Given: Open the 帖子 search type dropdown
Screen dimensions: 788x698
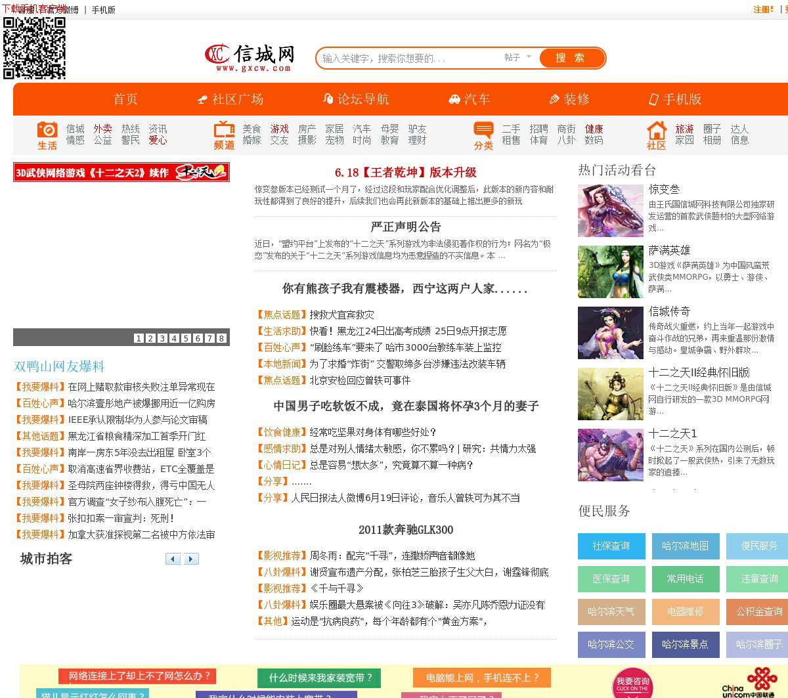Looking at the screenshot, I should [x=517, y=58].
